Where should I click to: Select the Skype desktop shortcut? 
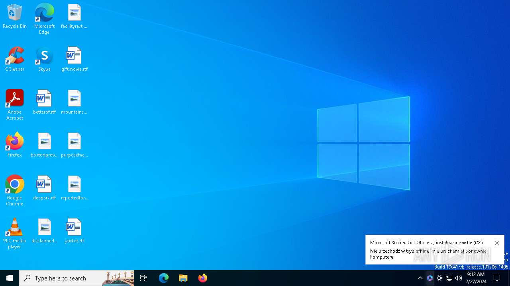44,60
